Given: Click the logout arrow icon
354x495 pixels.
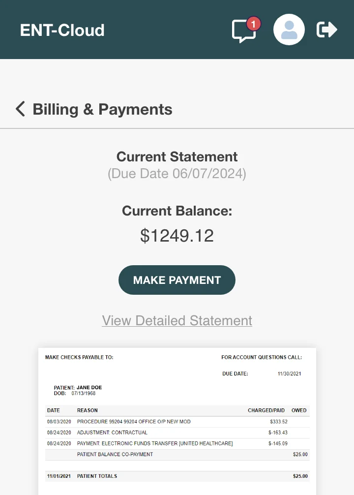Looking at the screenshot, I should 326,30.
